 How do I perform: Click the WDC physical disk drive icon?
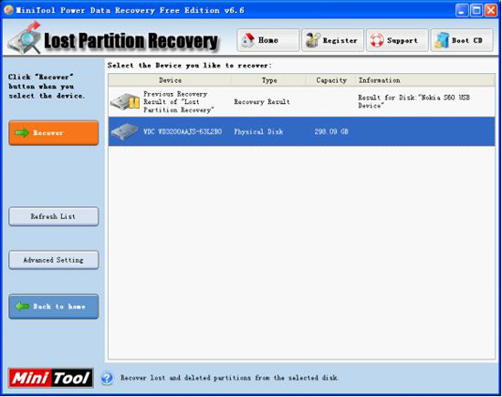coord(124,131)
